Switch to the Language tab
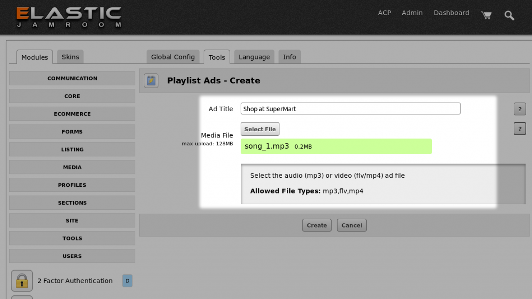The image size is (532, 299). (x=254, y=57)
